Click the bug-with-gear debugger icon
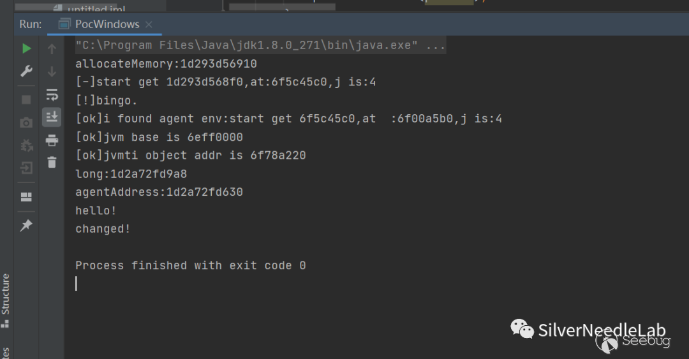The image size is (689, 359). (x=26, y=145)
